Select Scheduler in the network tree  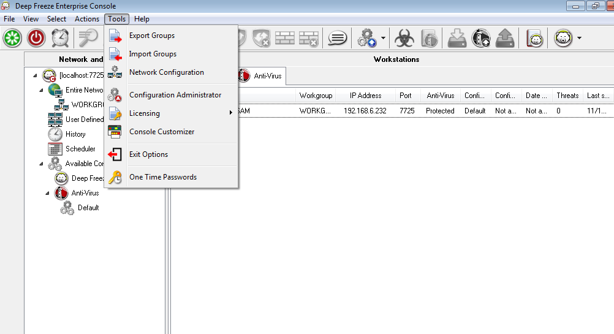80,149
